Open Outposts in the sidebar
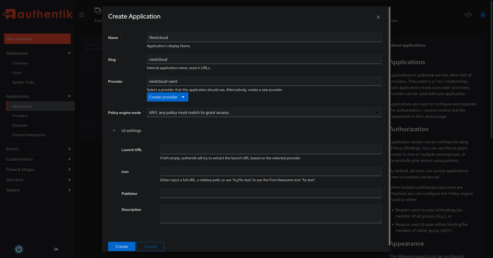 [x=20, y=125]
